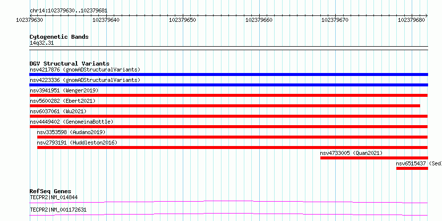Click ruler position 102379660
Viewport: 442px width, 221px height.
[259, 20]
